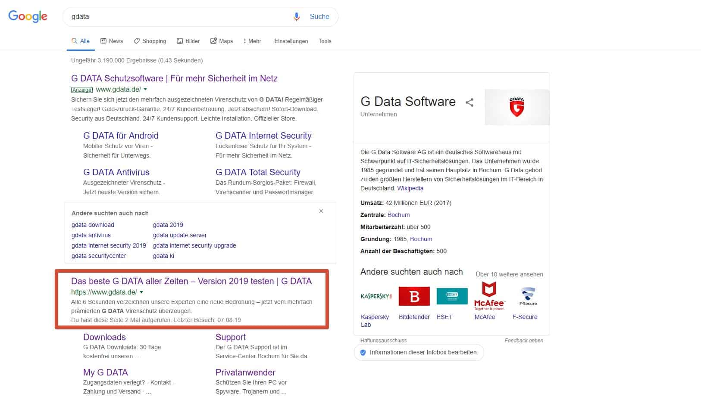Switch to the Bilder tab

point(188,41)
